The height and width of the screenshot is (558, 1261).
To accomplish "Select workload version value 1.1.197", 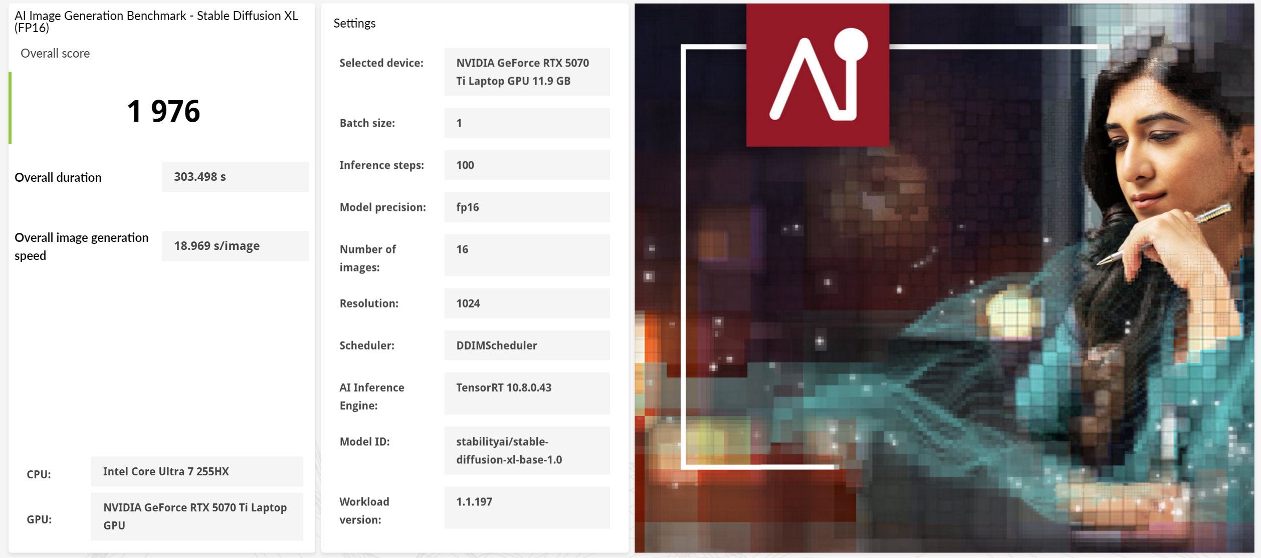I will tap(527, 507).
